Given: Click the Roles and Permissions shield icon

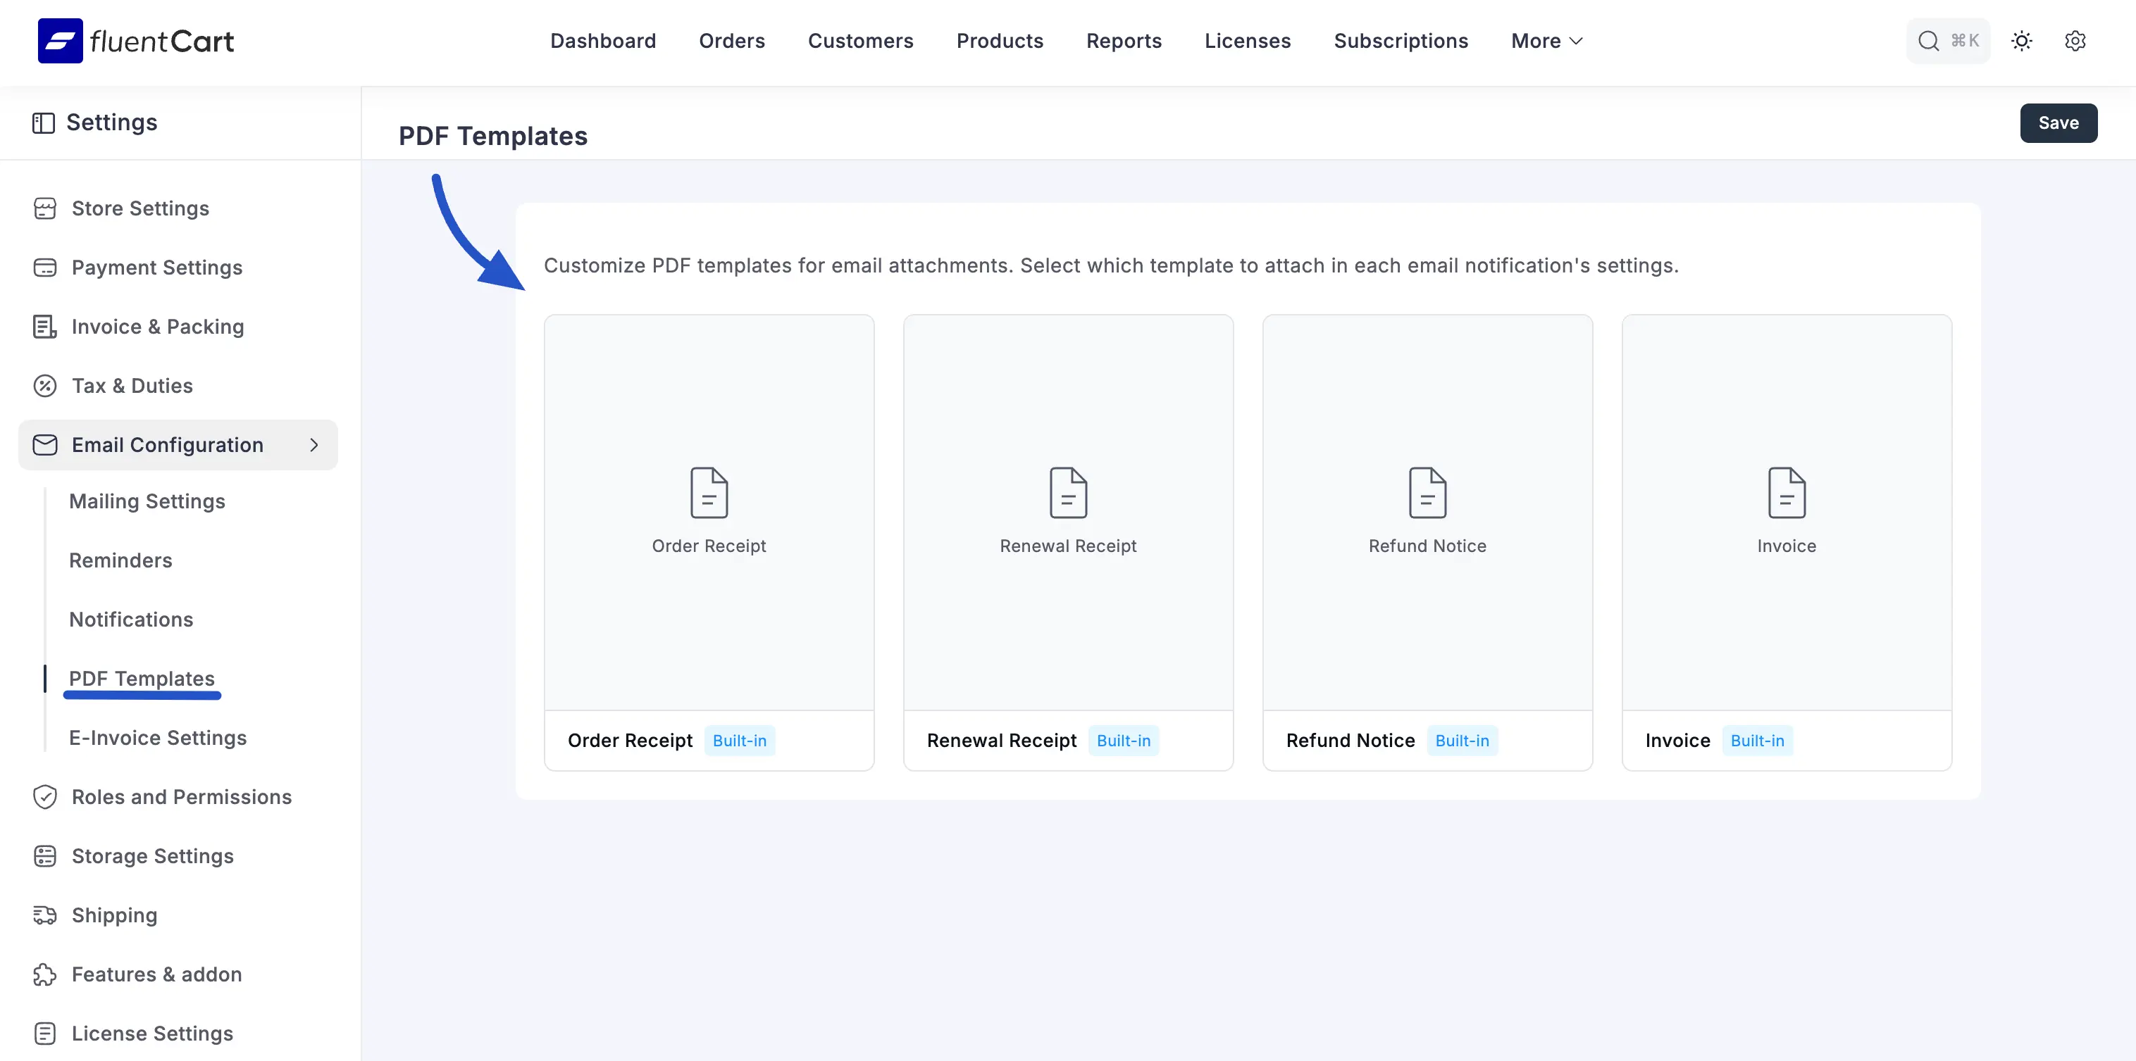Looking at the screenshot, I should [x=45, y=796].
